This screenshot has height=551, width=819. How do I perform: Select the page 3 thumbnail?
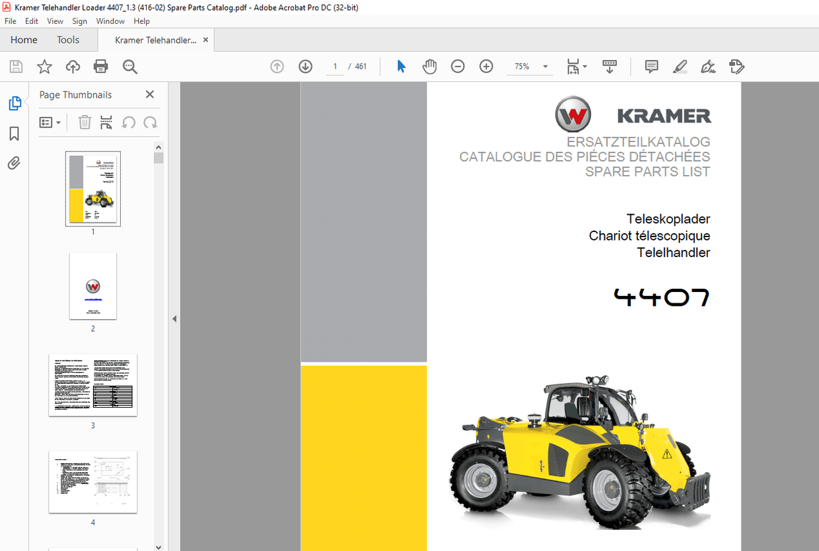[92, 385]
